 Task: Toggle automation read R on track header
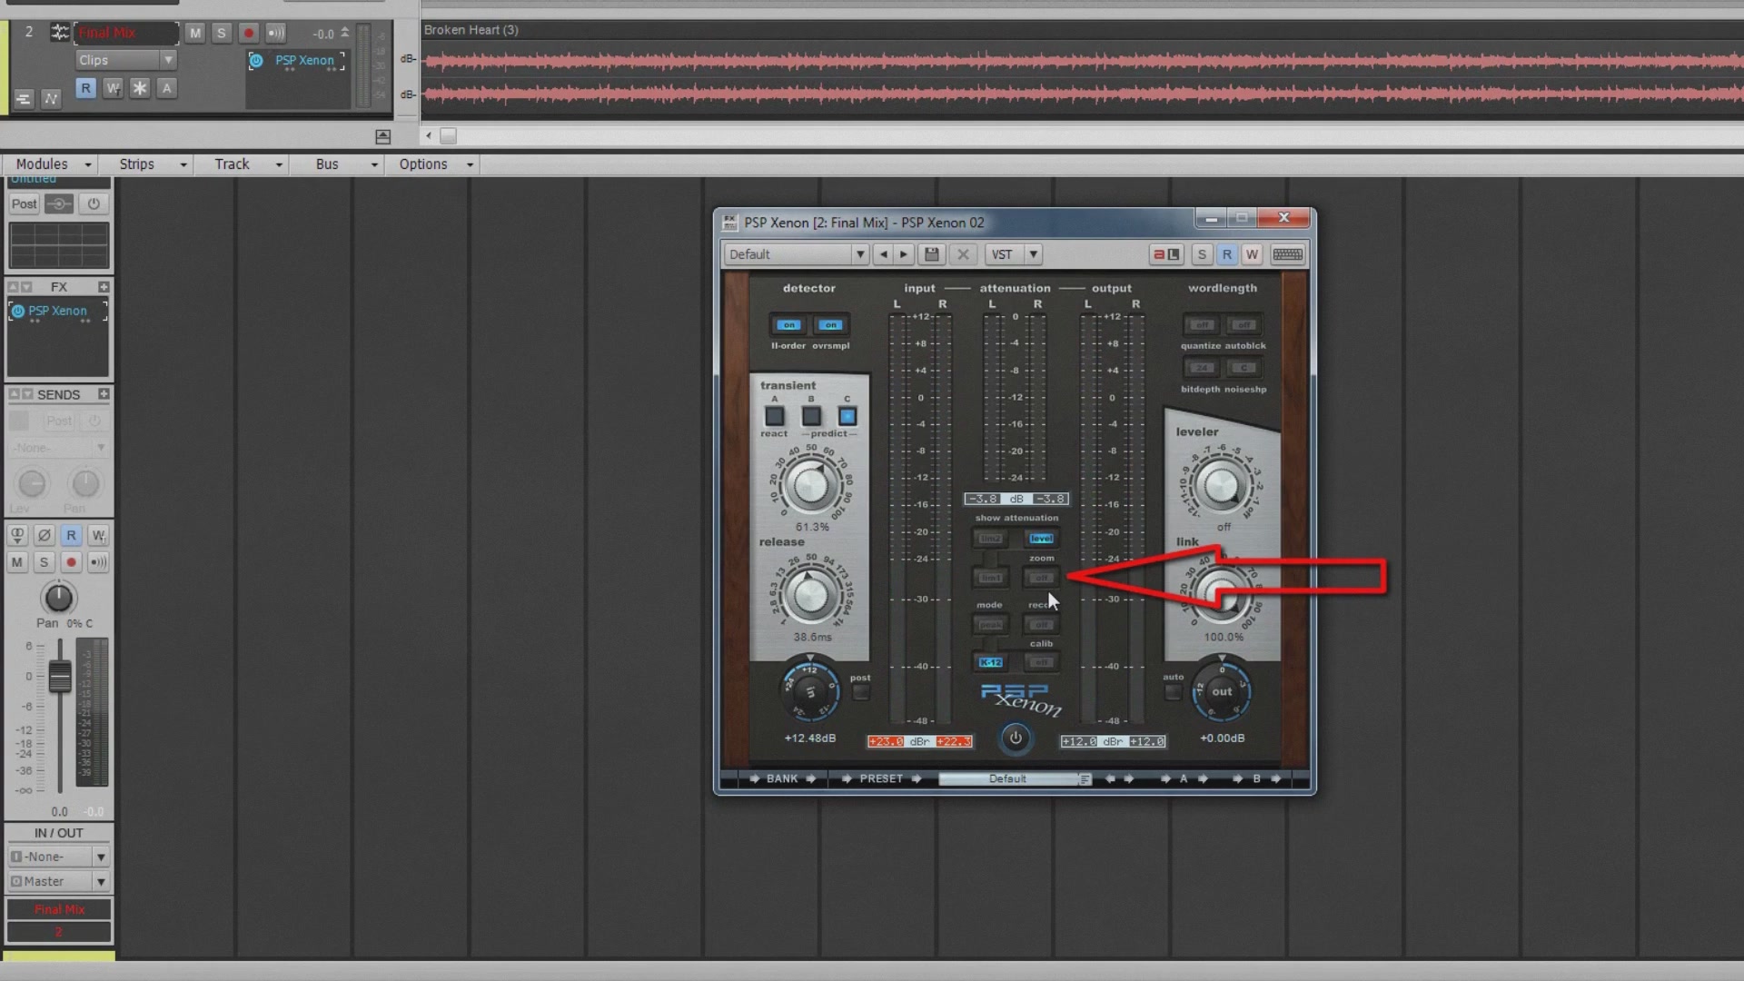coord(85,88)
